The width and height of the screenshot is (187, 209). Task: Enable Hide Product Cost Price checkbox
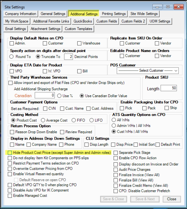(10, 153)
